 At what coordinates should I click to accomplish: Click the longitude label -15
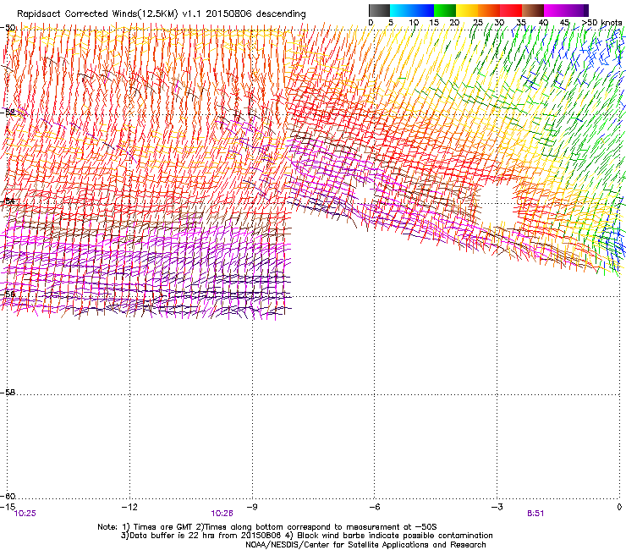[8, 507]
